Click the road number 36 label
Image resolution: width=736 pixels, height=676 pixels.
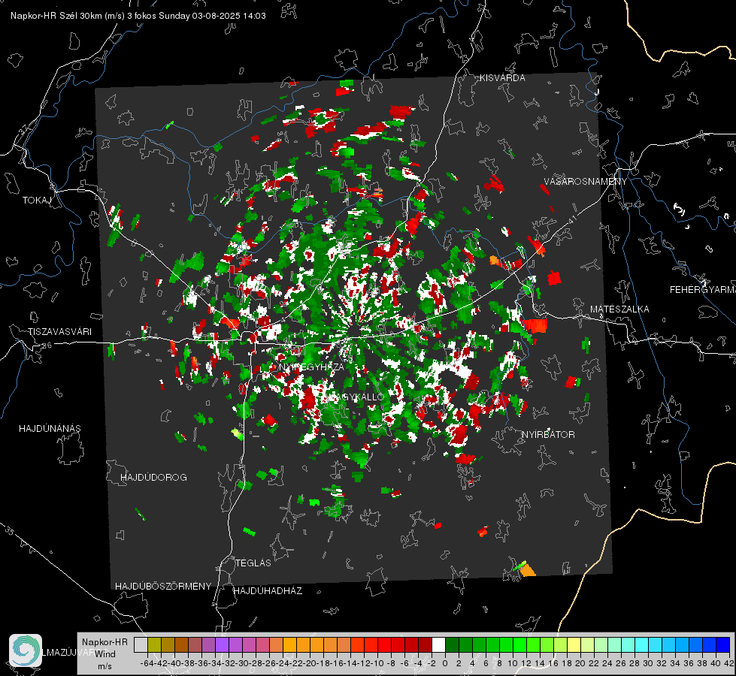click(x=47, y=346)
